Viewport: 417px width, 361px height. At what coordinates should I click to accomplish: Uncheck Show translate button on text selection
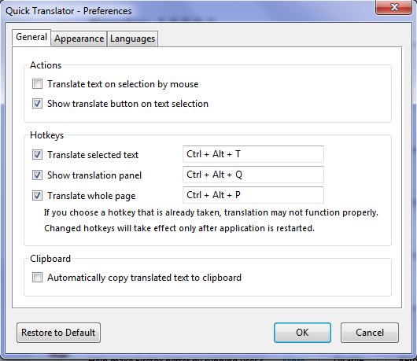point(37,104)
